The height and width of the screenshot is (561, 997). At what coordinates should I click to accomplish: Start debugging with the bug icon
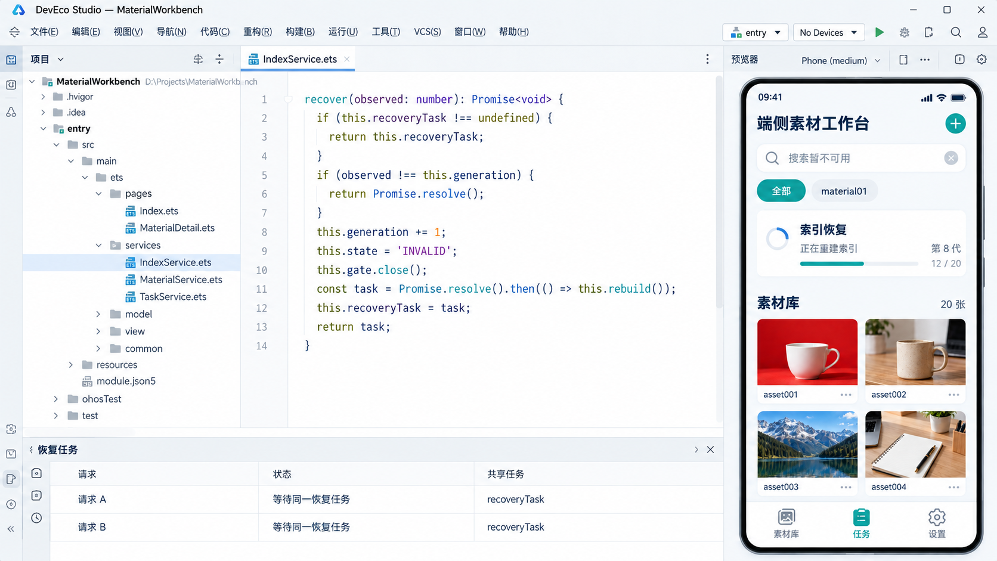[x=904, y=32]
